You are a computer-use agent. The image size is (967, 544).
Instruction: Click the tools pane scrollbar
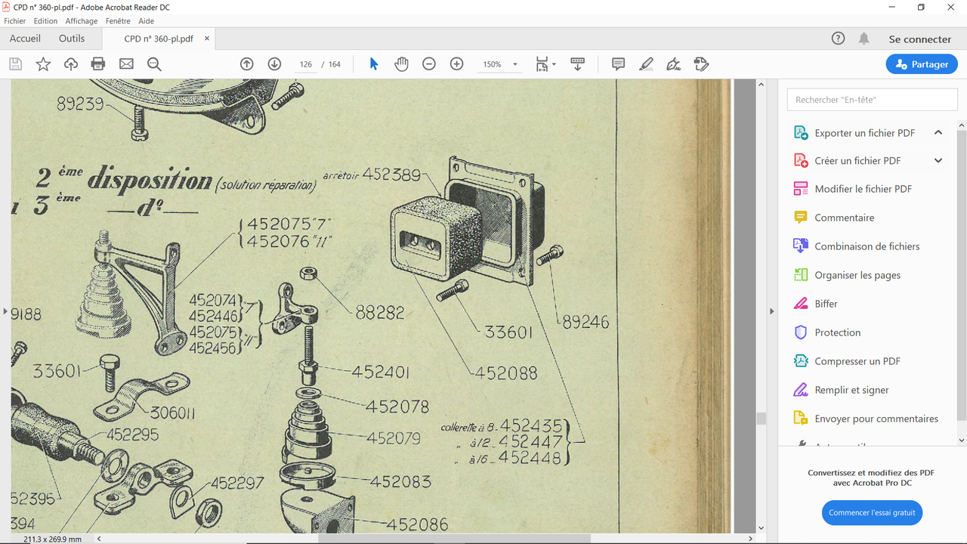coord(962,274)
